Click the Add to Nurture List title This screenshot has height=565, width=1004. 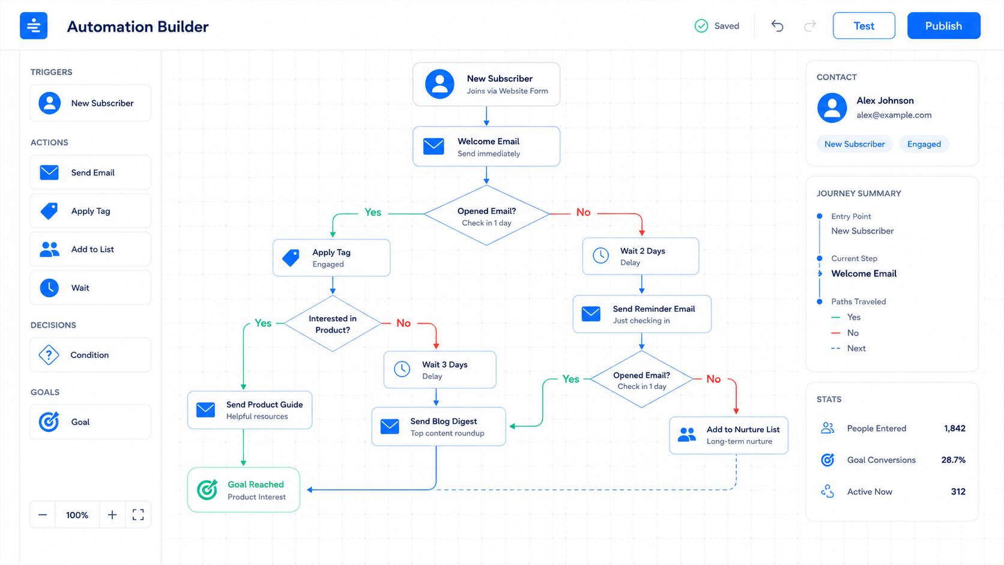[x=743, y=429]
